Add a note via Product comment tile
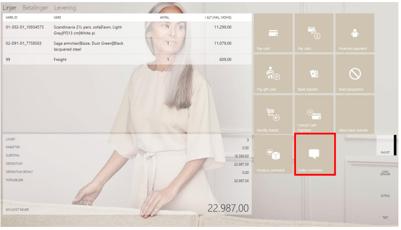 click(x=273, y=155)
